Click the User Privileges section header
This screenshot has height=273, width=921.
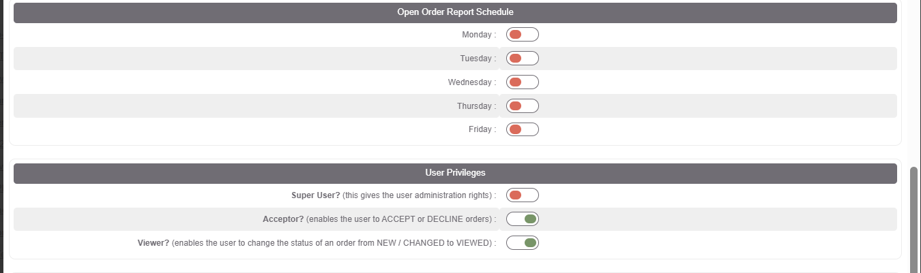pos(455,173)
